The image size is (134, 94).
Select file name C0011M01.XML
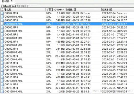click(14, 66)
